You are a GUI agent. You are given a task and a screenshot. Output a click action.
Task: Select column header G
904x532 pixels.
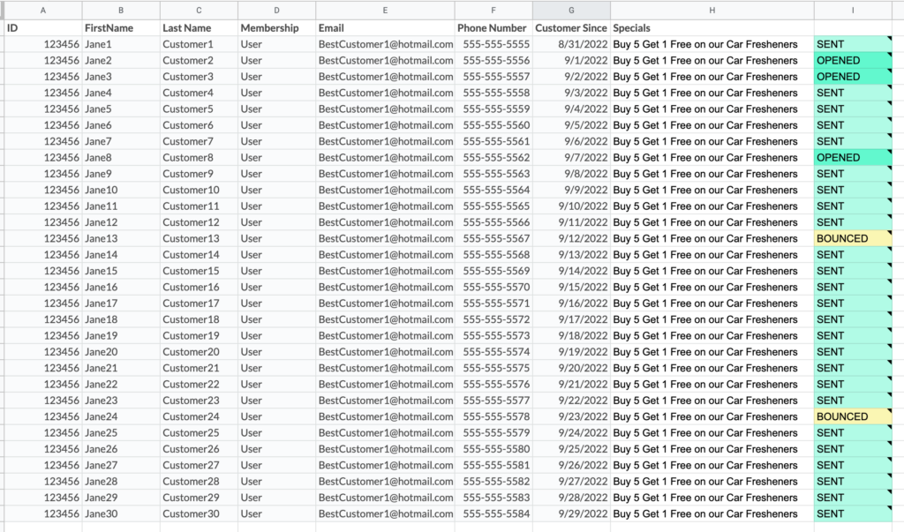coord(570,10)
